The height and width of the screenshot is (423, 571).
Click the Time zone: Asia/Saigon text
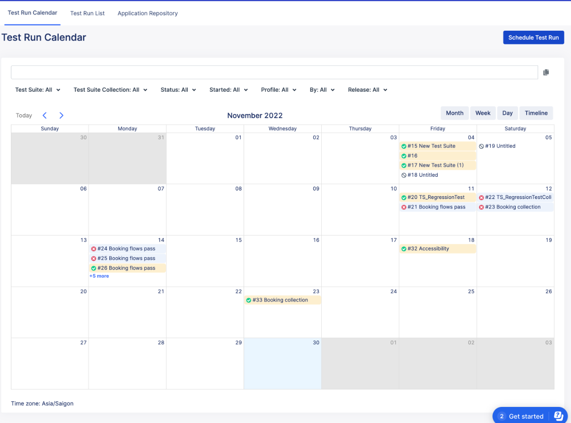(x=42, y=404)
